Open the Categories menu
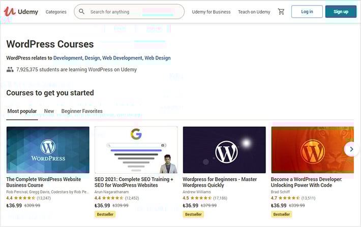The width and height of the screenshot is (361, 227). point(56,12)
